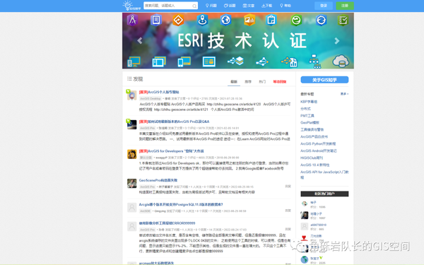Open the GeoScenePro构造面失败 question

[158, 180]
